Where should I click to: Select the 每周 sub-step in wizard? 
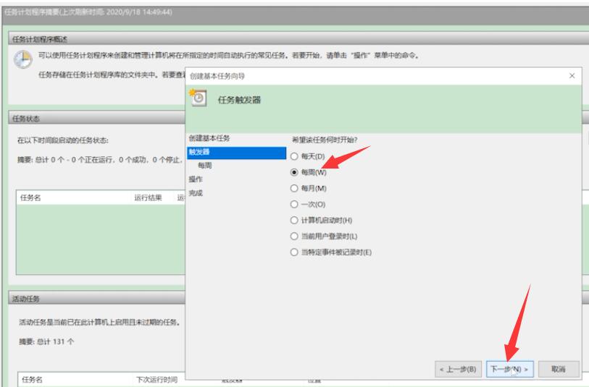(205, 166)
